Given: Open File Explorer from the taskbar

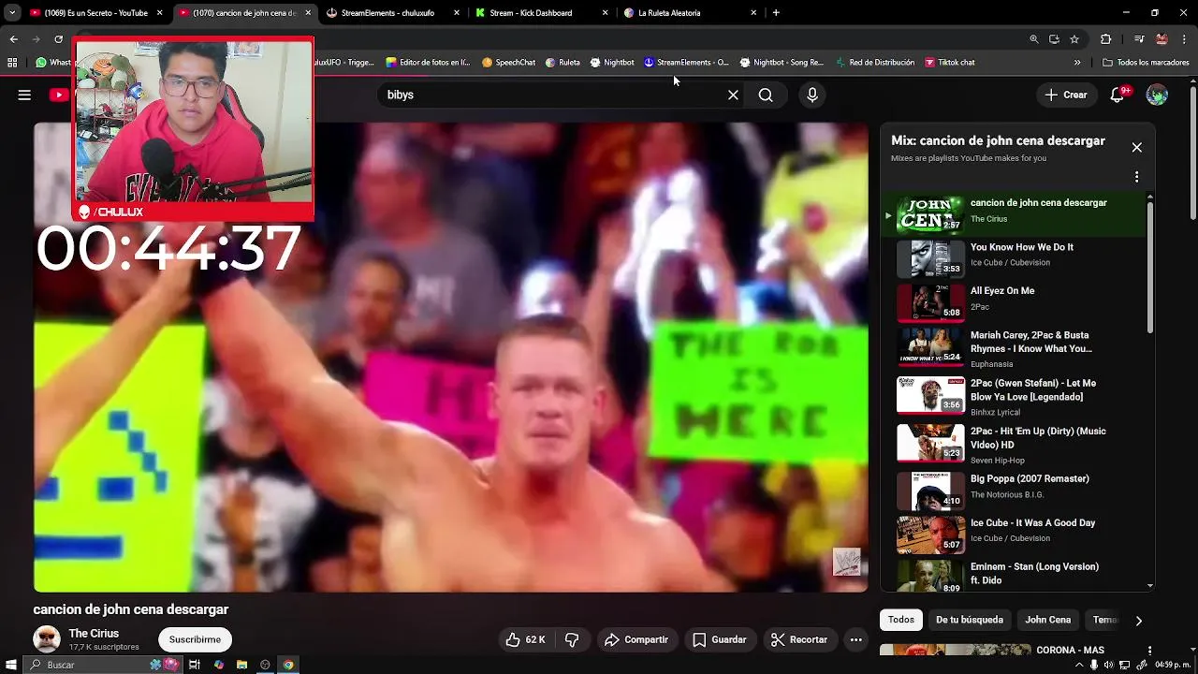Looking at the screenshot, I should tap(241, 665).
